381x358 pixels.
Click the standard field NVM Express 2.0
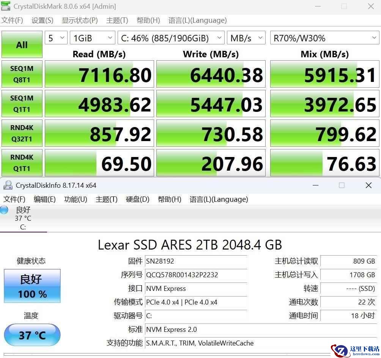(261, 329)
